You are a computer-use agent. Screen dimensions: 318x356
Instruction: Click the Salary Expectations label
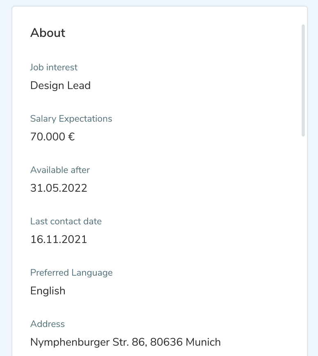pyautogui.click(x=71, y=119)
